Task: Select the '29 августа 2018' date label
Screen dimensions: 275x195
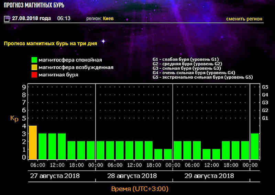Action: pos(208,176)
